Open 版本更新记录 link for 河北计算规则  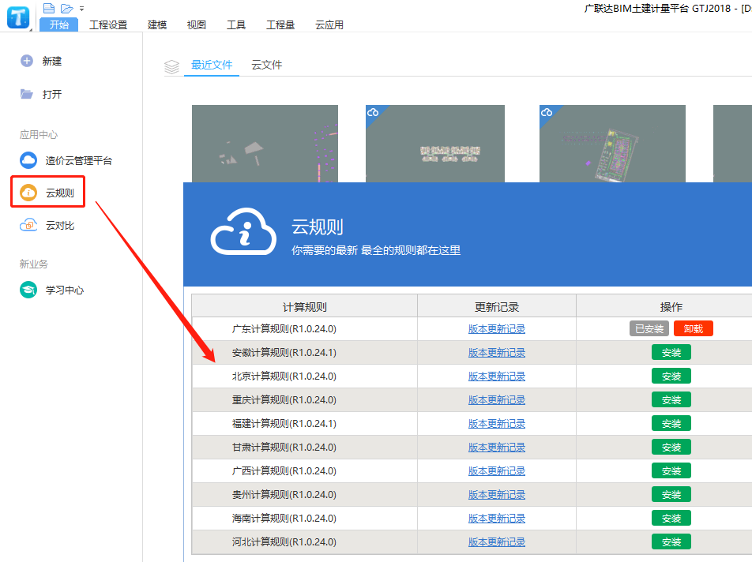[x=496, y=542]
